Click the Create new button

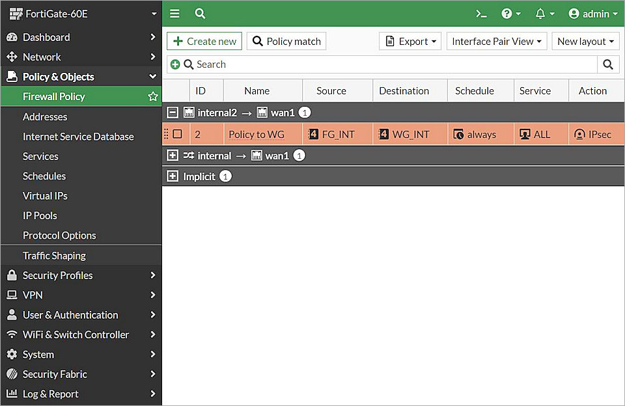tap(204, 41)
